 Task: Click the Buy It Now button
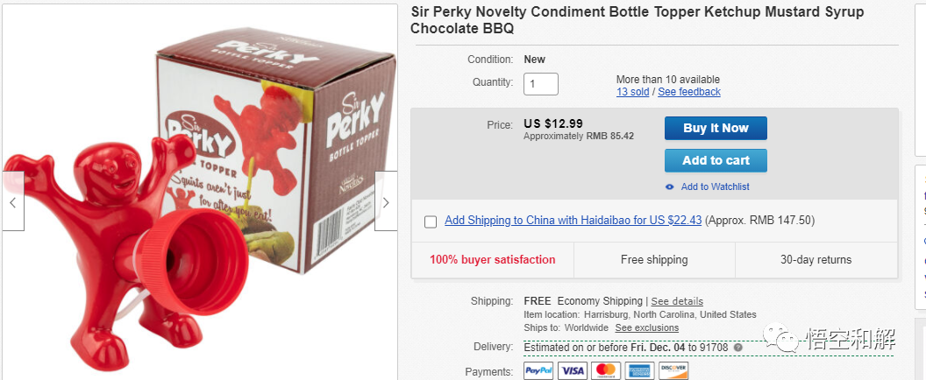[x=716, y=128]
